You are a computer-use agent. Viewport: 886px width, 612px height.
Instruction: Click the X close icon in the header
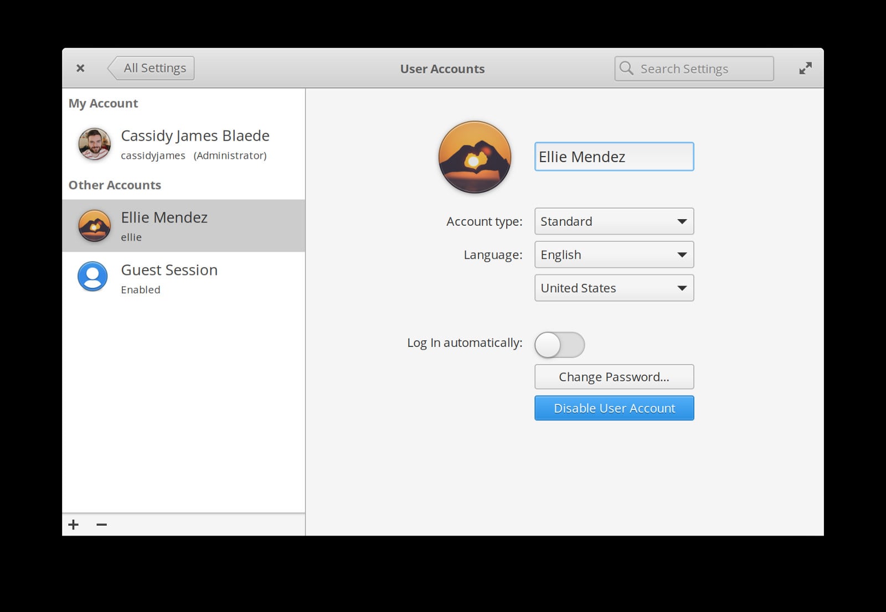point(80,68)
